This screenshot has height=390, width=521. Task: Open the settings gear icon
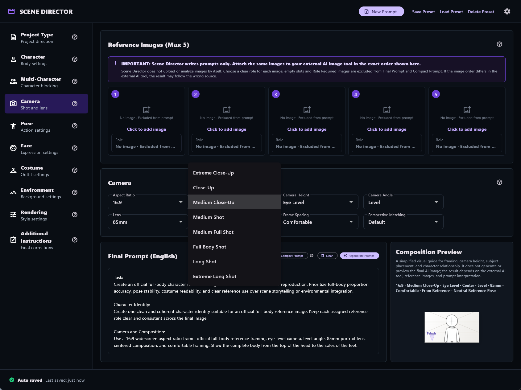(x=507, y=11)
